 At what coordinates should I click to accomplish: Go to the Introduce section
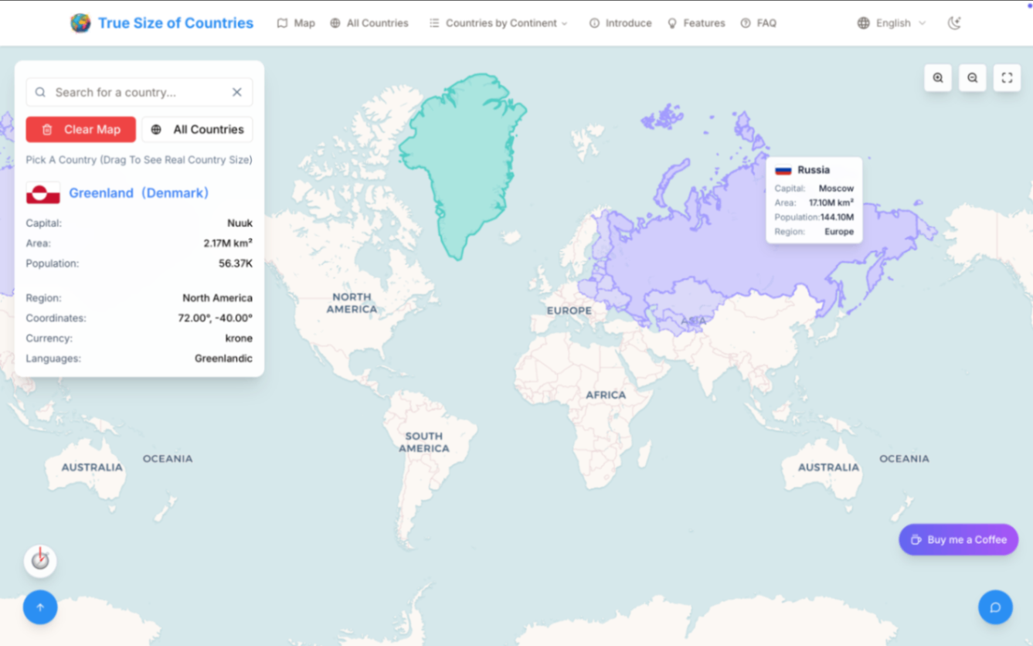coord(620,23)
